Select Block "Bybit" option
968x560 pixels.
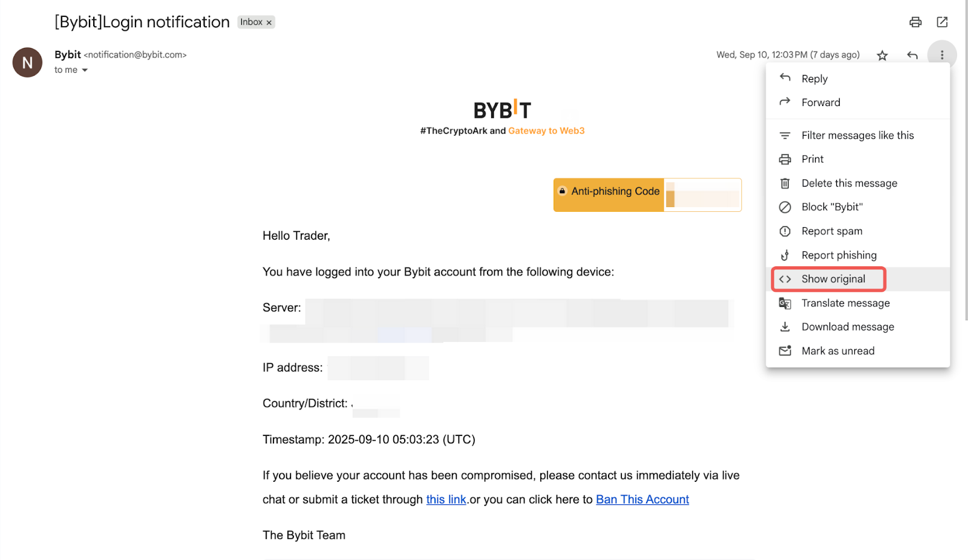click(x=832, y=207)
